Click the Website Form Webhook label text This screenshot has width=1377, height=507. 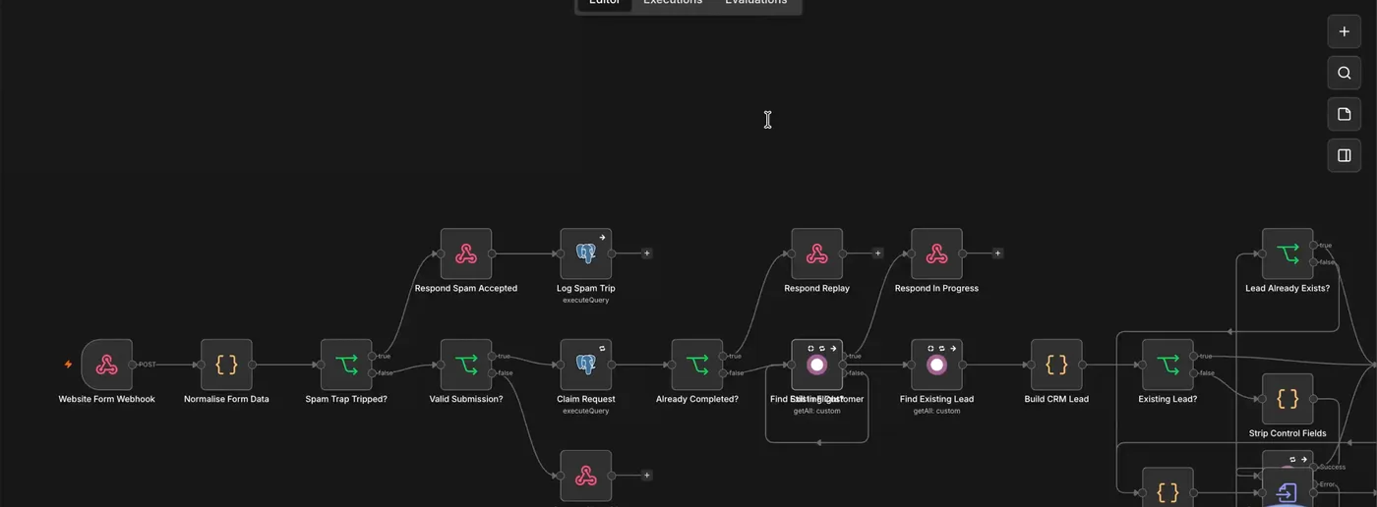point(106,399)
